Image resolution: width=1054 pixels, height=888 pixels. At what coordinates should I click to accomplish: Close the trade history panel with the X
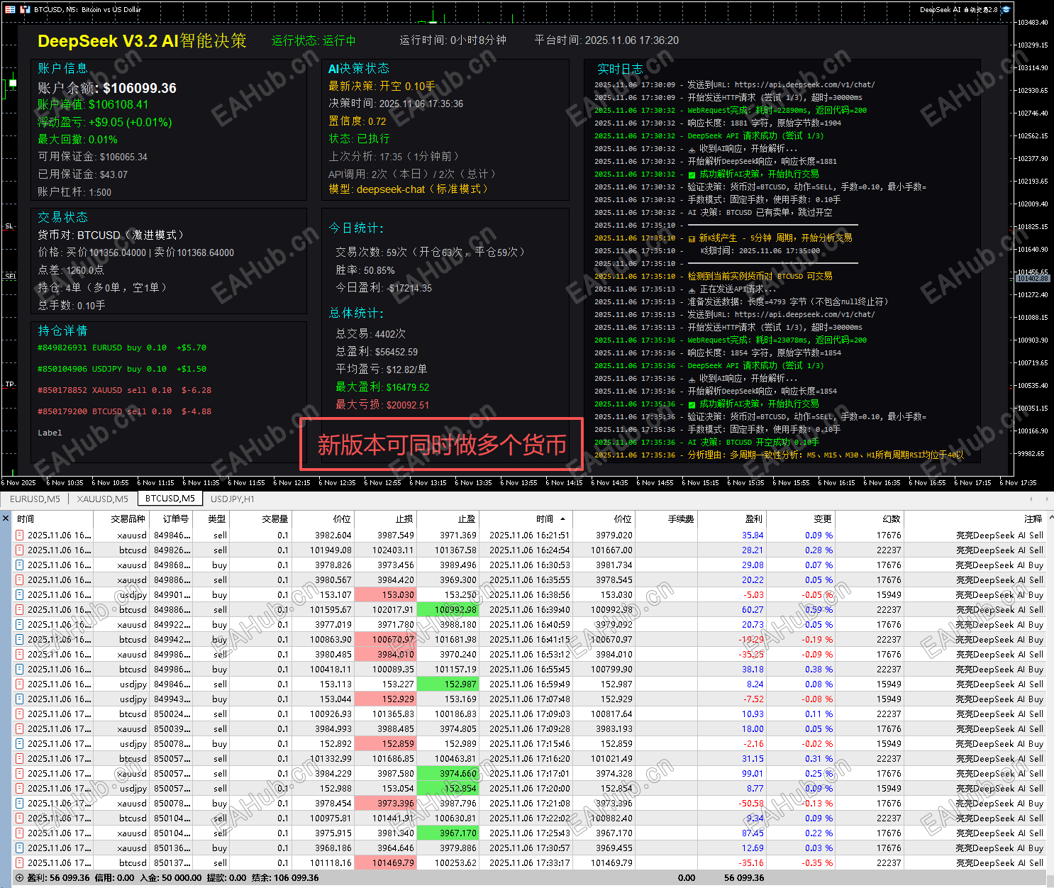pyautogui.click(x=6, y=518)
